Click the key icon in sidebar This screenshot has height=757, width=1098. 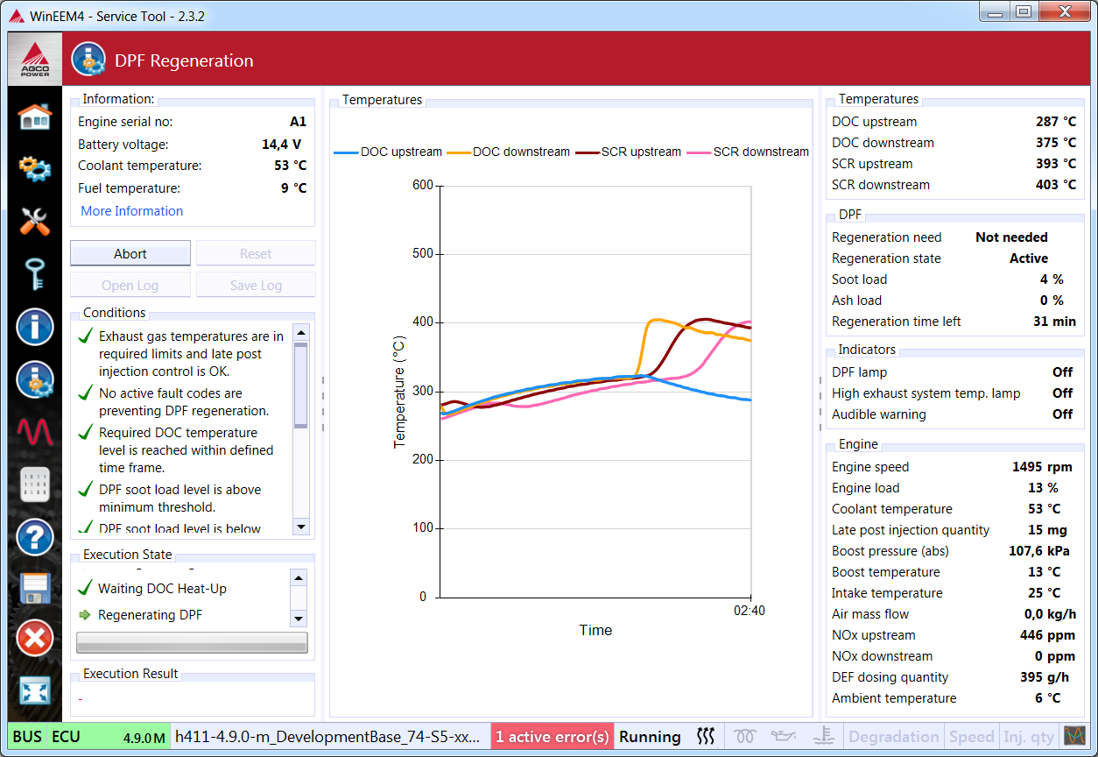(x=35, y=274)
